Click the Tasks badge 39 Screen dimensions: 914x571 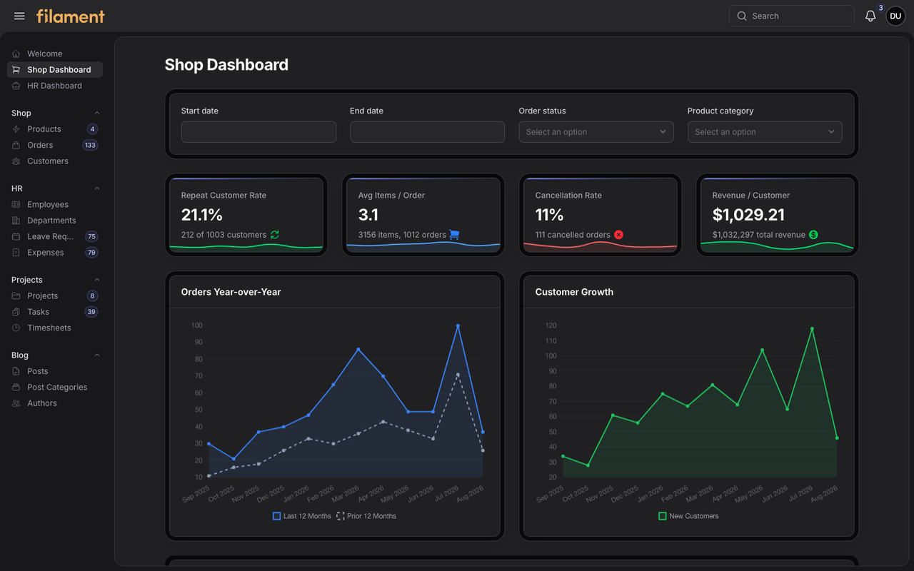point(91,312)
